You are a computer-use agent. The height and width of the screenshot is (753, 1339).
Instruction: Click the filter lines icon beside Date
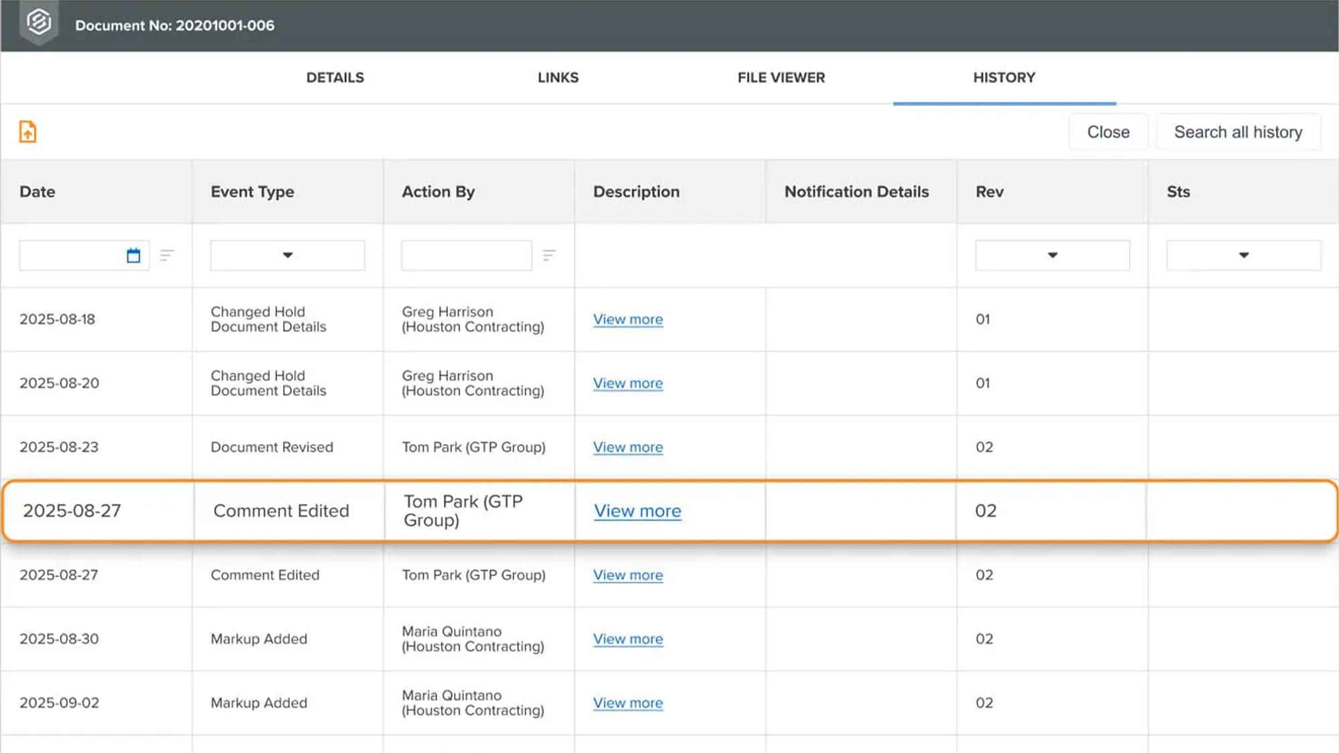coord(167,255)
